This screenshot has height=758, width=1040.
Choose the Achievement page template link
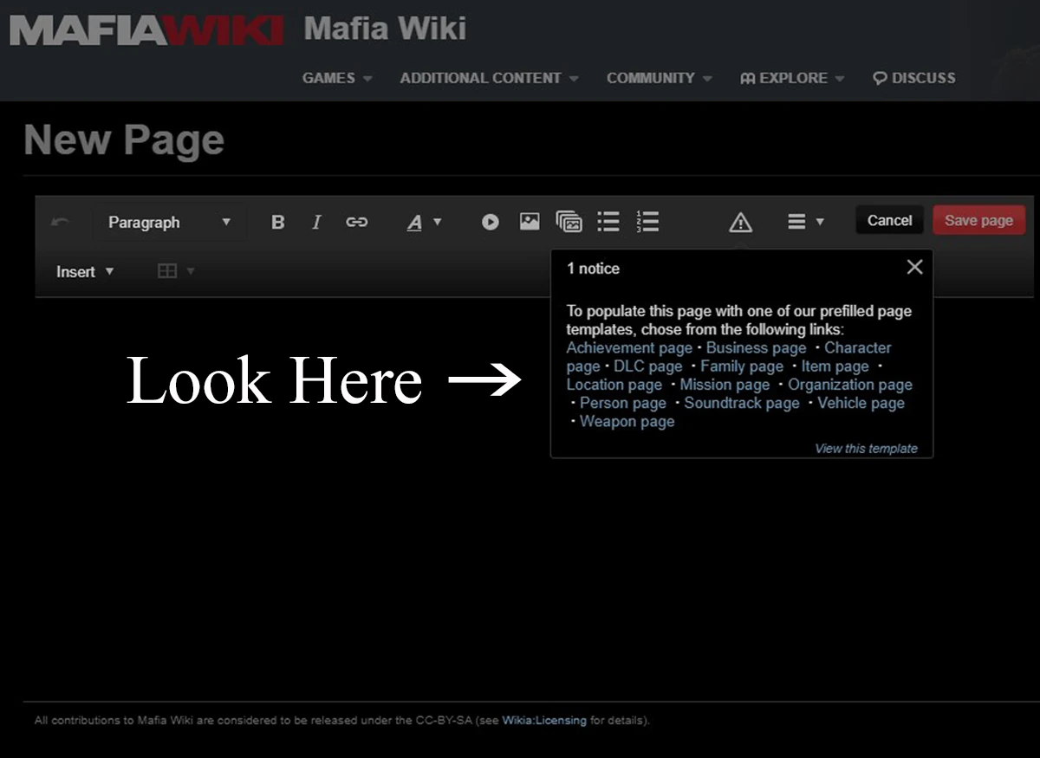629,347
